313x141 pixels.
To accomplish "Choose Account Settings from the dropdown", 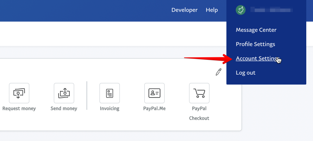I will [x=257, y=58].
